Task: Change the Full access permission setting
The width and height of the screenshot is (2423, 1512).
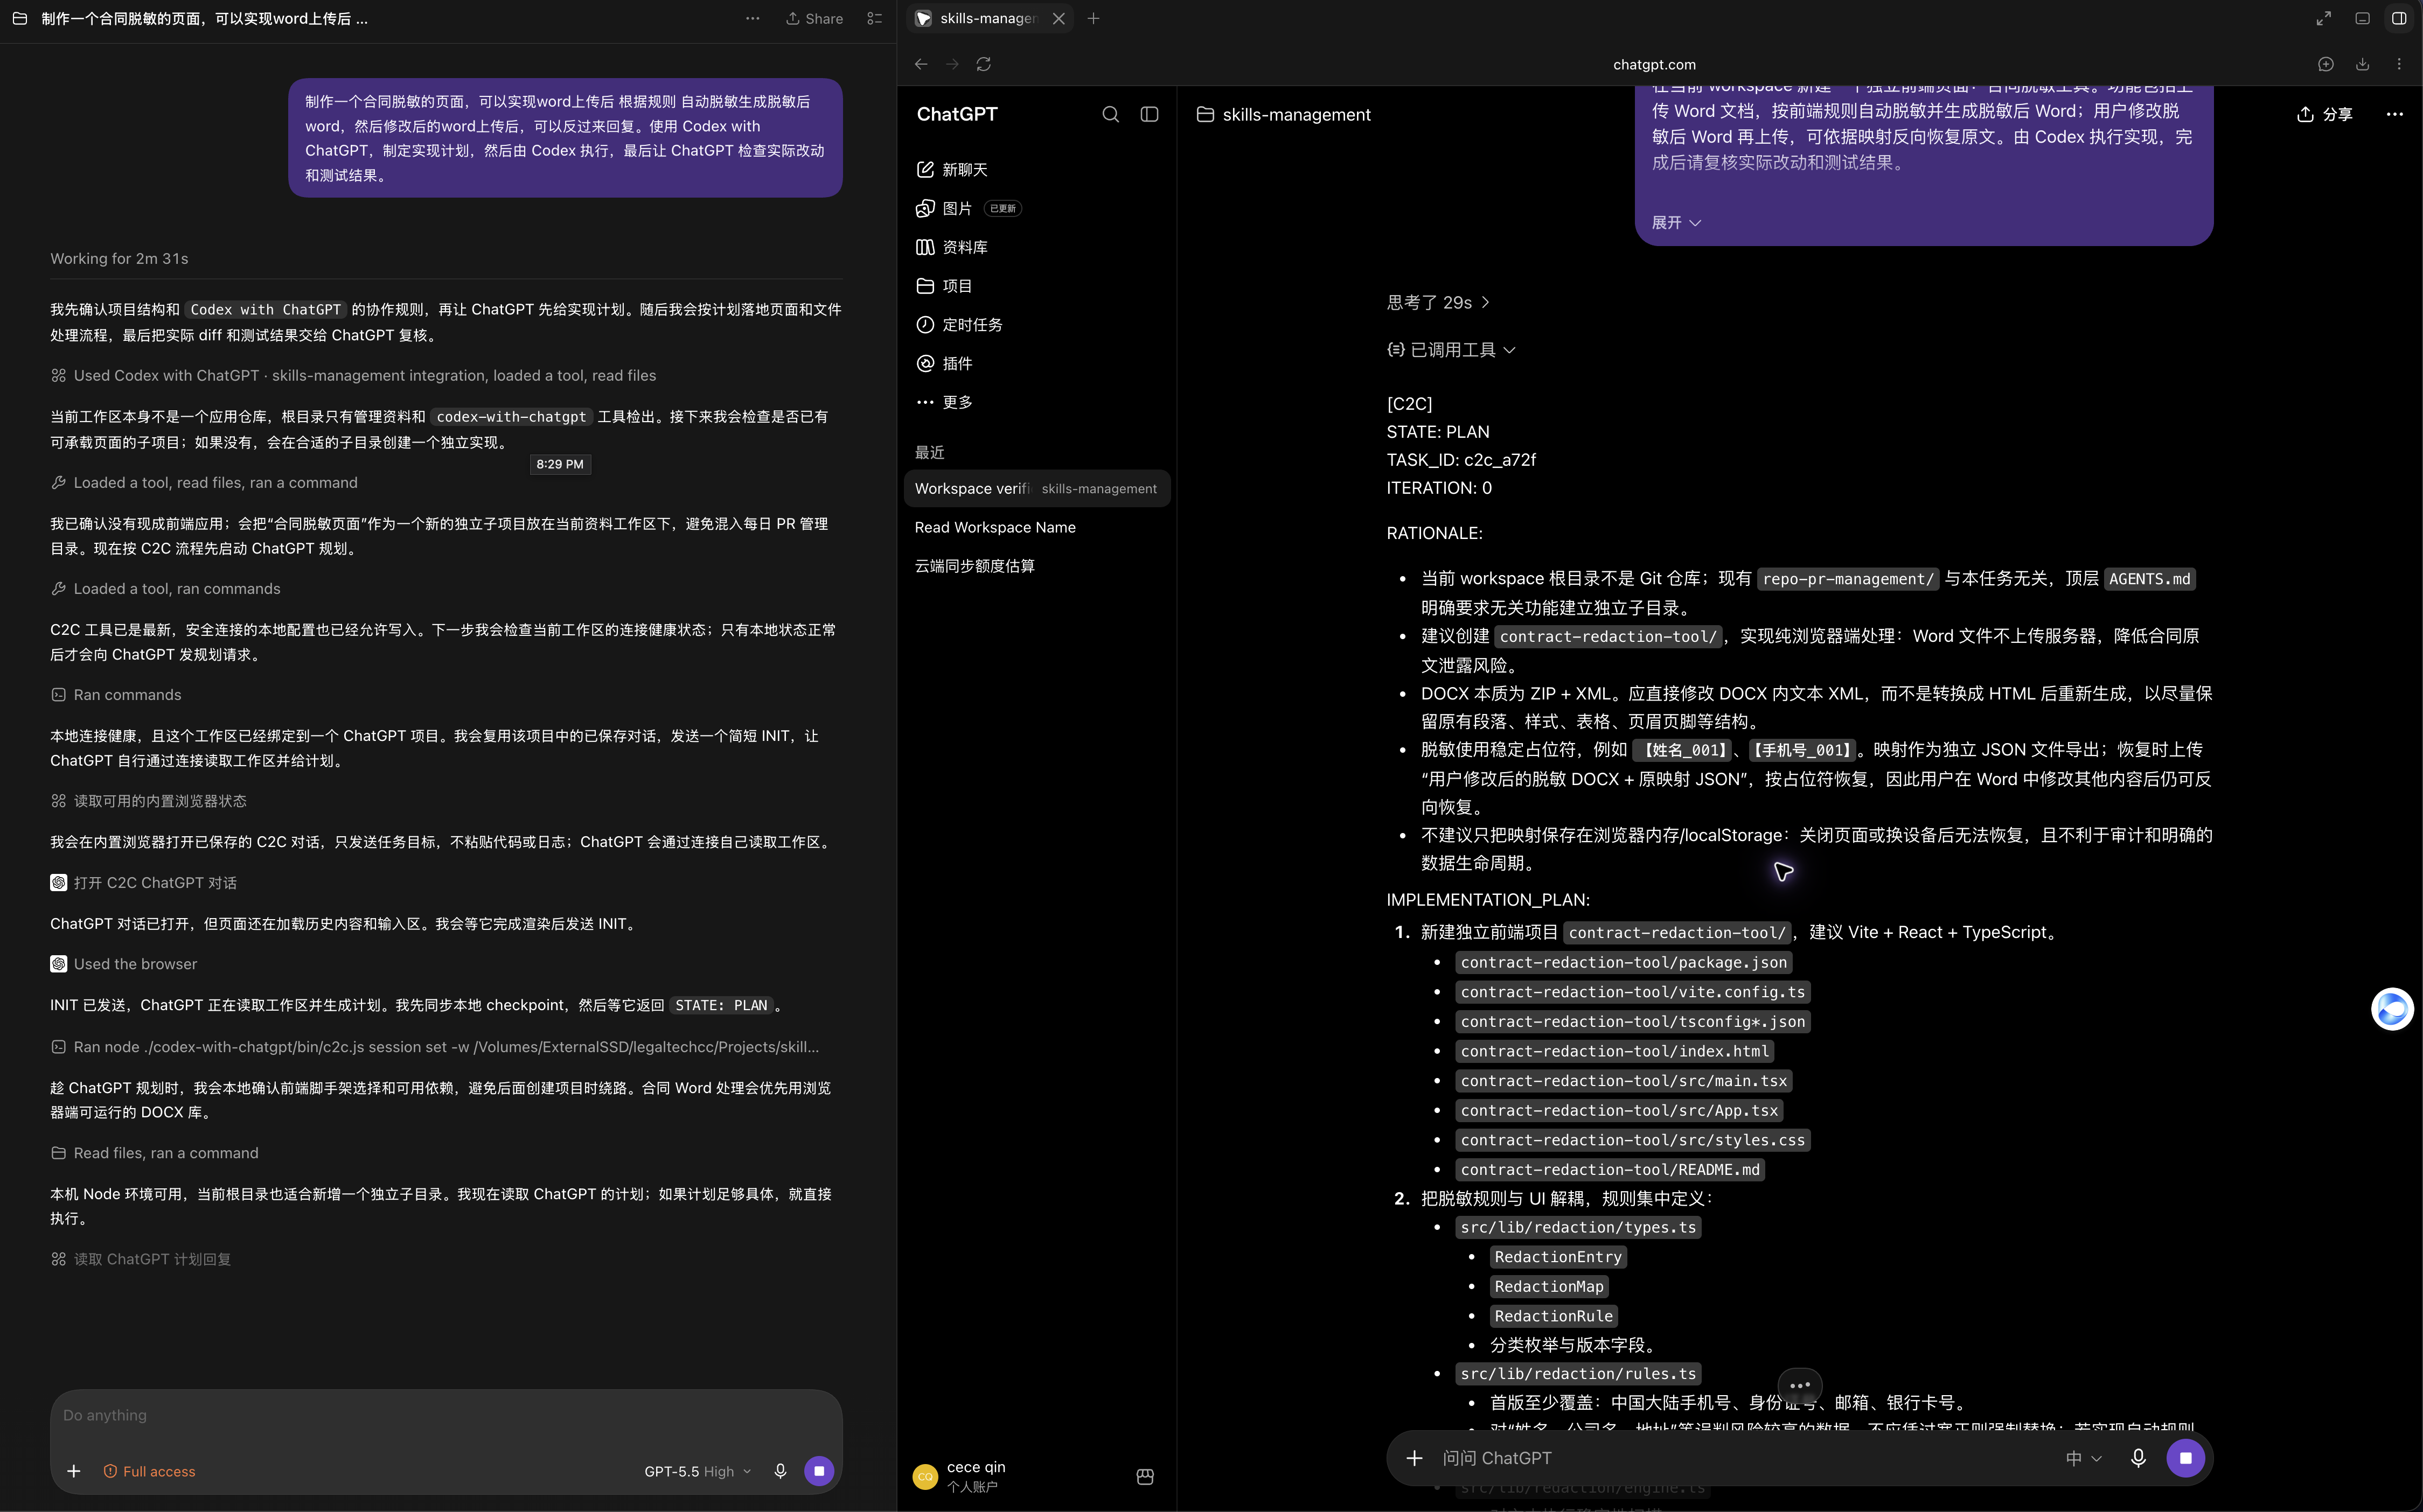Action: click(x=149, y=1471)
